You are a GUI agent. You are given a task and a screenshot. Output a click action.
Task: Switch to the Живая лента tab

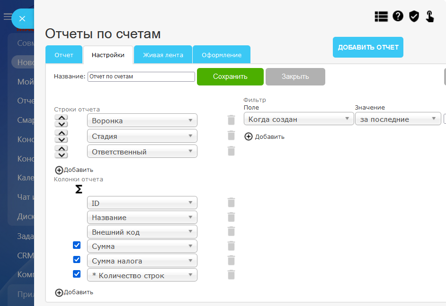pyautogui.click(x=163, y=55)
